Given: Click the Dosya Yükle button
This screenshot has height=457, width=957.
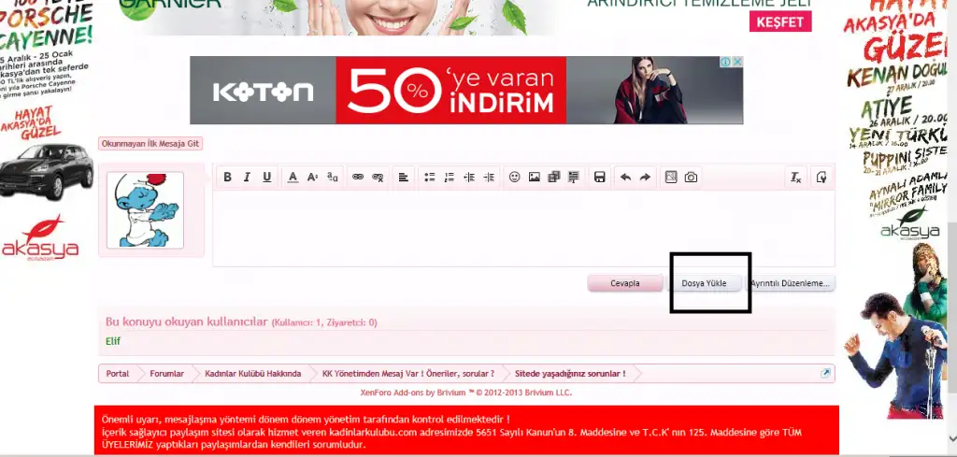Looking at the screenshot, I should coord(704,284).
